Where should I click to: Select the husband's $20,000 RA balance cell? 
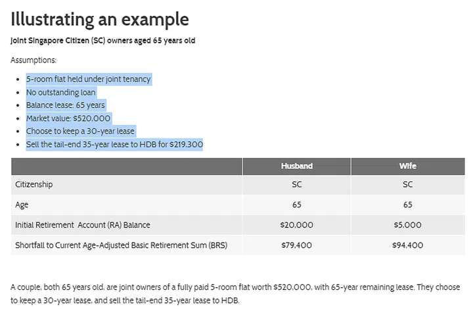click(296, 225)
